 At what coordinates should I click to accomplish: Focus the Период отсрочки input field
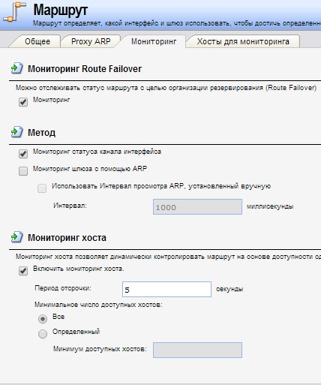tap(166, 290)
